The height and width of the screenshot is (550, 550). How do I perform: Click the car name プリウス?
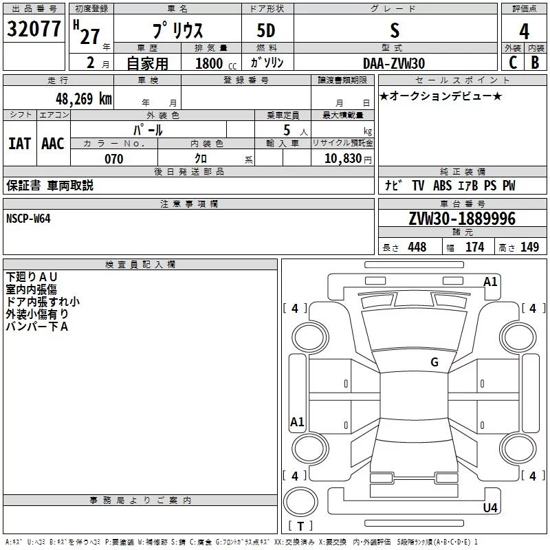click(177, 30)
